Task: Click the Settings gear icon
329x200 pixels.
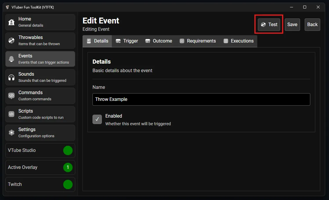Action: (x=11, y=133)
